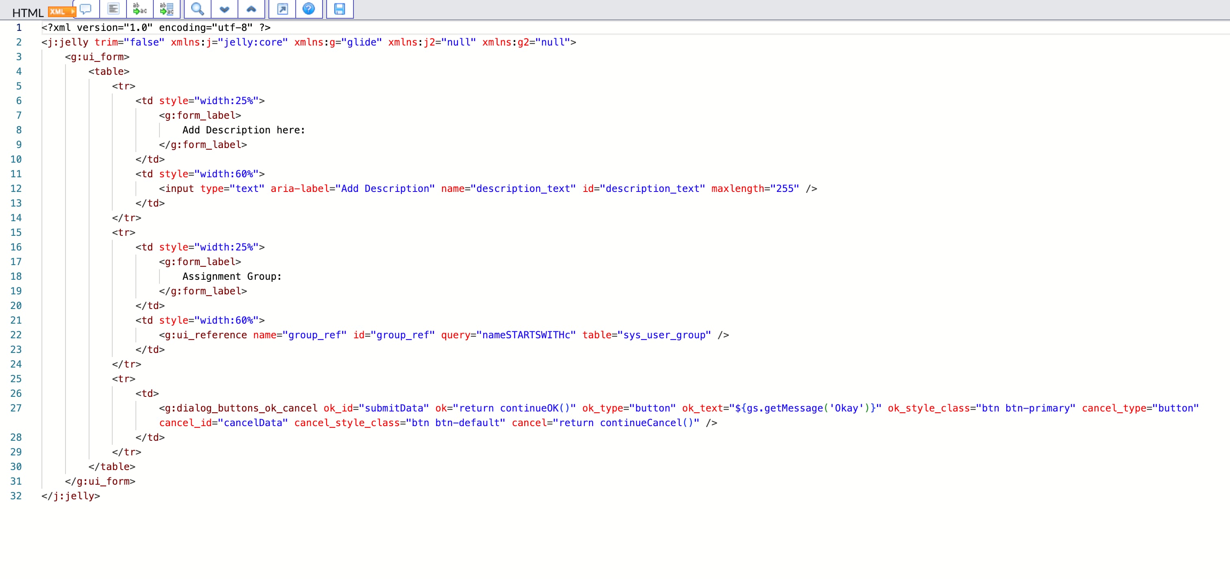Click 'Add Description here:' text
Screen dimensions: 1230x579
coord(244,130)
